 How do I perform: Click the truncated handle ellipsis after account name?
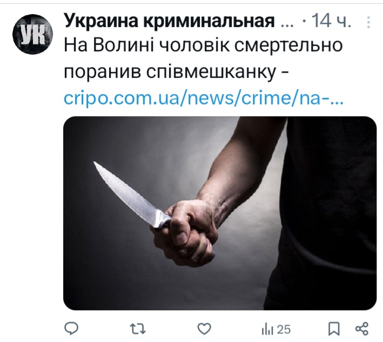click(287, 22)
